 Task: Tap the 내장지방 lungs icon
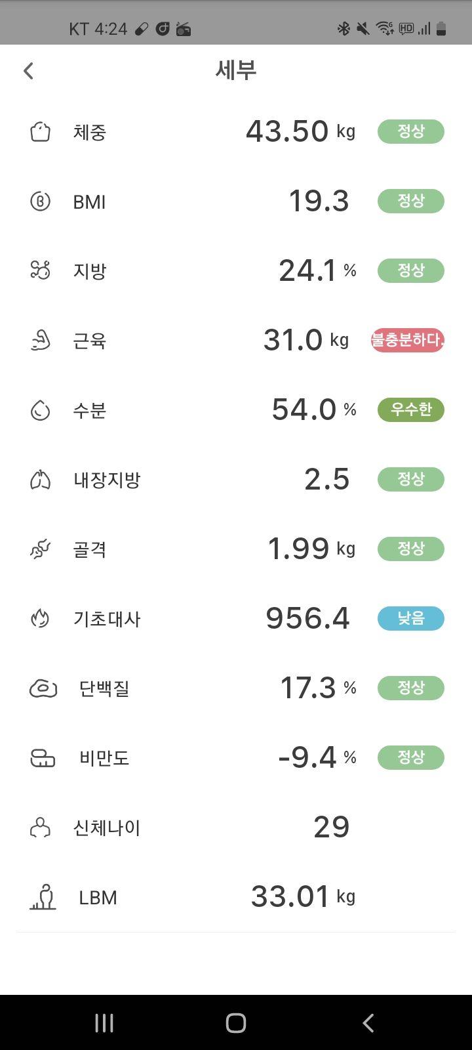coord(41,480)
